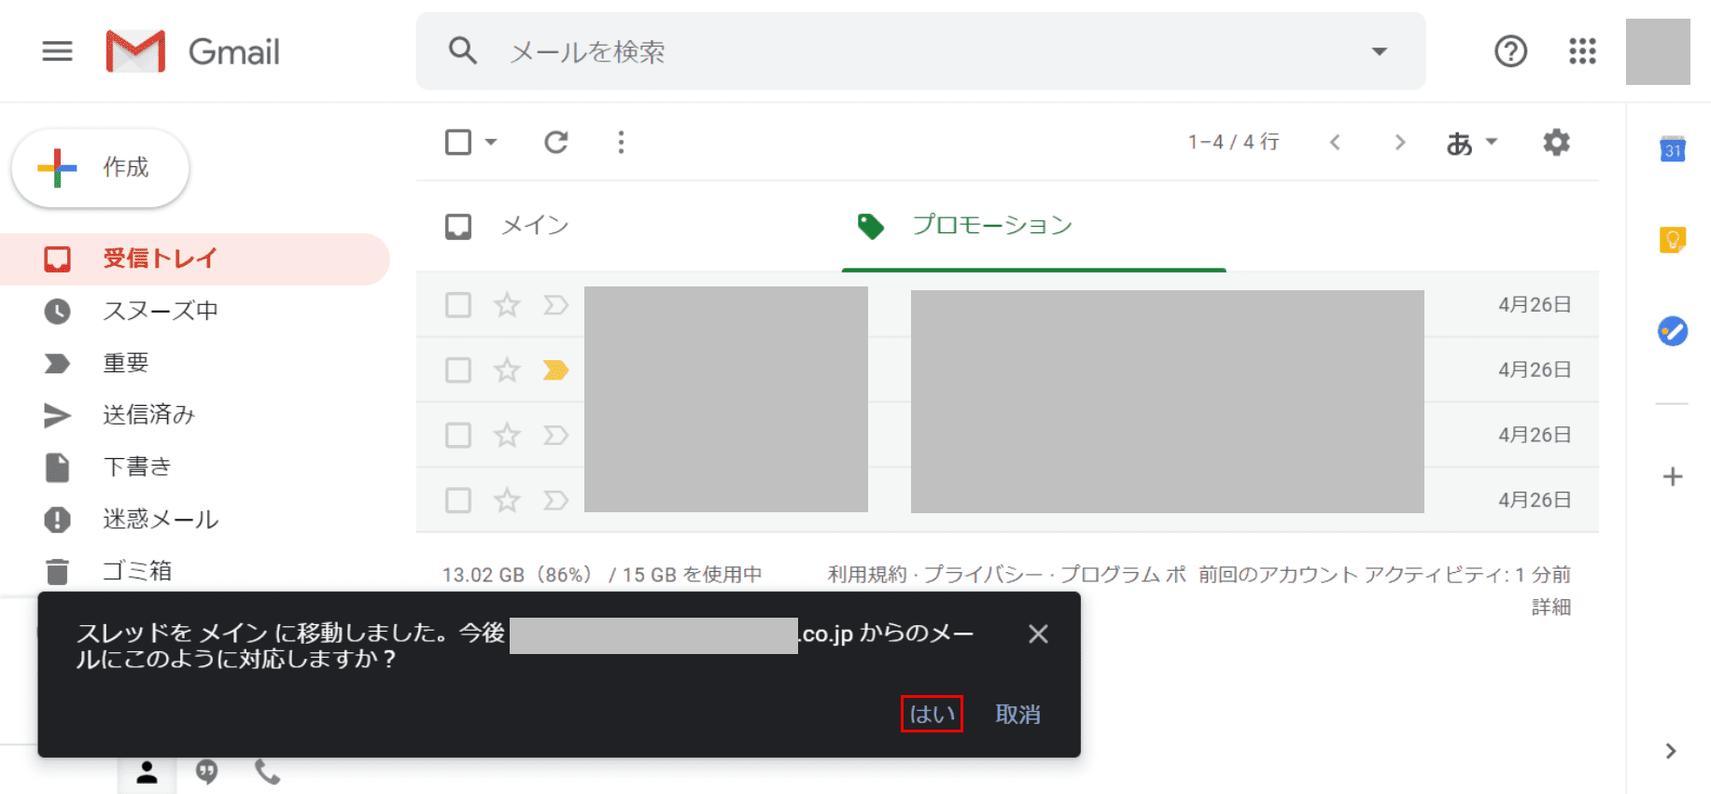Image resolution: width=1711 pixels, height=794 pixels.
Task: Select the fourth email checkbox
Action: pos(458,501)
